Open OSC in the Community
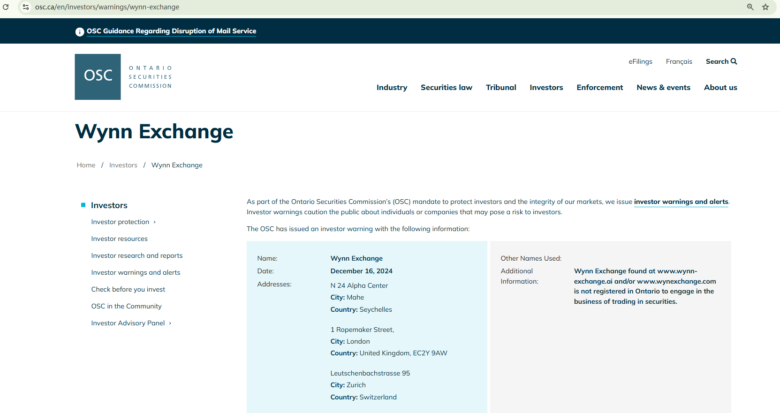Screen dimensions: 780x413 [126, 306]
